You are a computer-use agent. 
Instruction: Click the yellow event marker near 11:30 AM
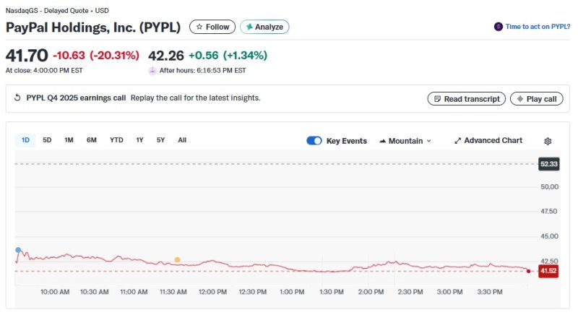(177, 259)
